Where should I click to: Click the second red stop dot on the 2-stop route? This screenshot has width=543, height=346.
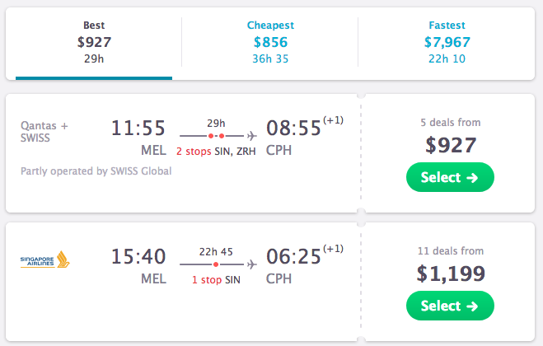[x=222, y=136]
